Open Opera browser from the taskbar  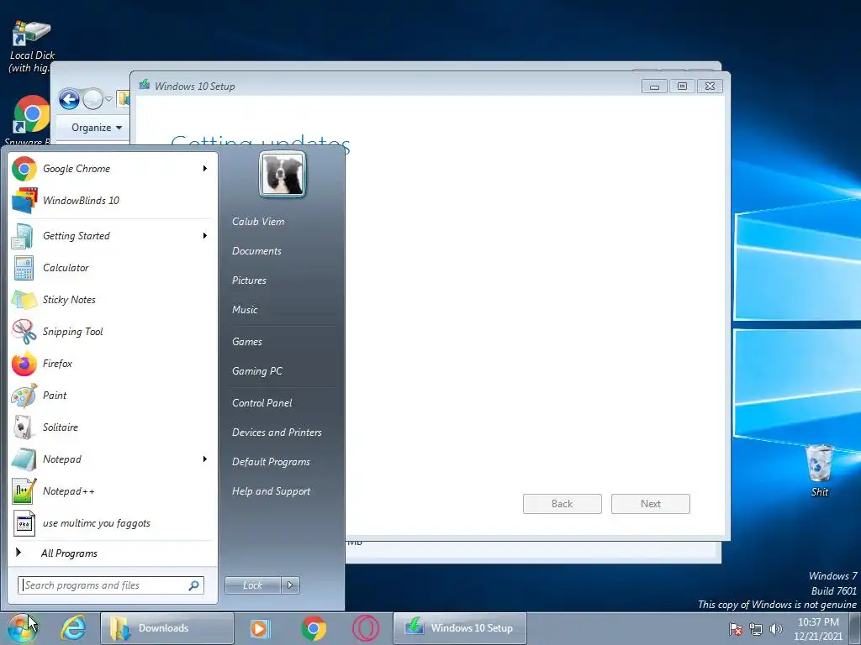(x=366, y=628)
